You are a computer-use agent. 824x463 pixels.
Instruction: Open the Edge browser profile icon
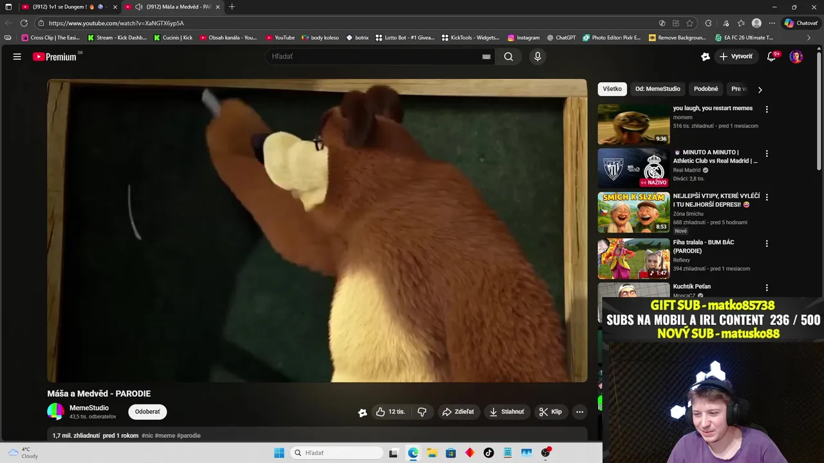756,23
